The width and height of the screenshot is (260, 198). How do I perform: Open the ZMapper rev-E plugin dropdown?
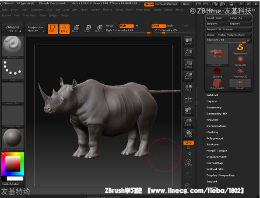click(x=12, y=29)
